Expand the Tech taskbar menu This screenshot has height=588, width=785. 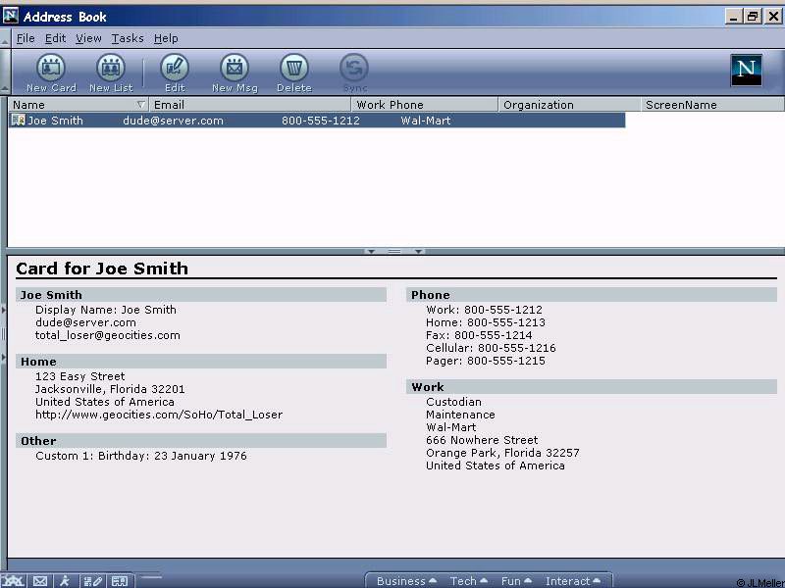coord(469,581)
